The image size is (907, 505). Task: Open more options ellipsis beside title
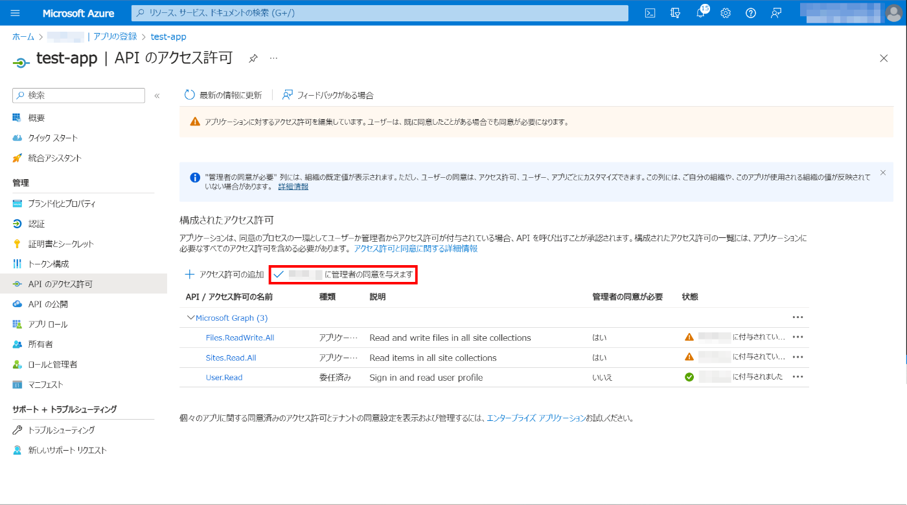[x=273, y=58]
